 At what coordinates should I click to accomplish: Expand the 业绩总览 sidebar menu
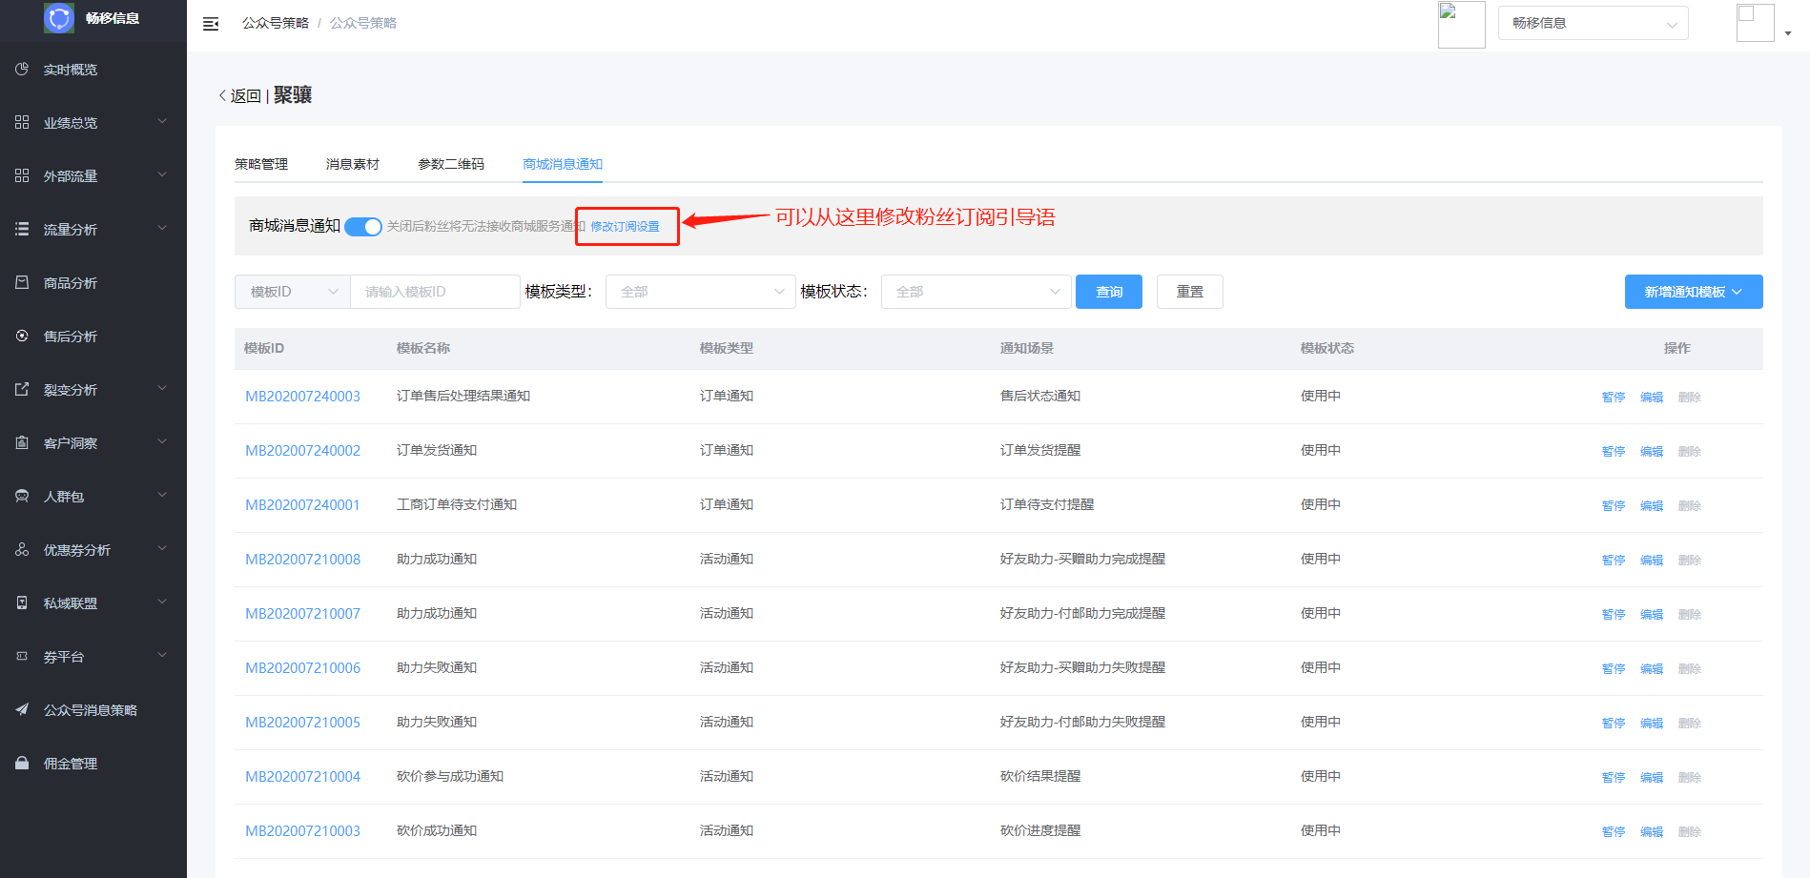[x=93, y=123]
